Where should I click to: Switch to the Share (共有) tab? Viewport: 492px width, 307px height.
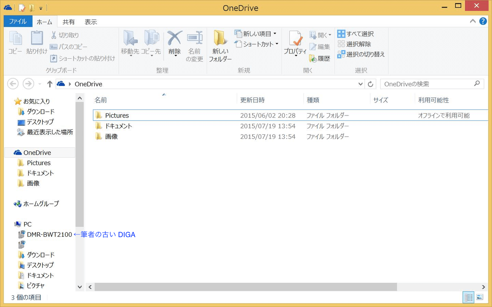pos(69,22)
